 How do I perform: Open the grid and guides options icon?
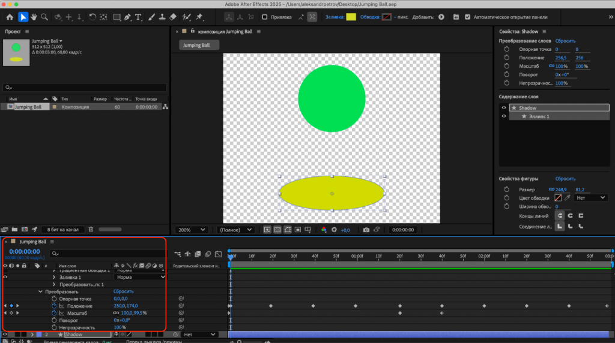pos(308,230)
